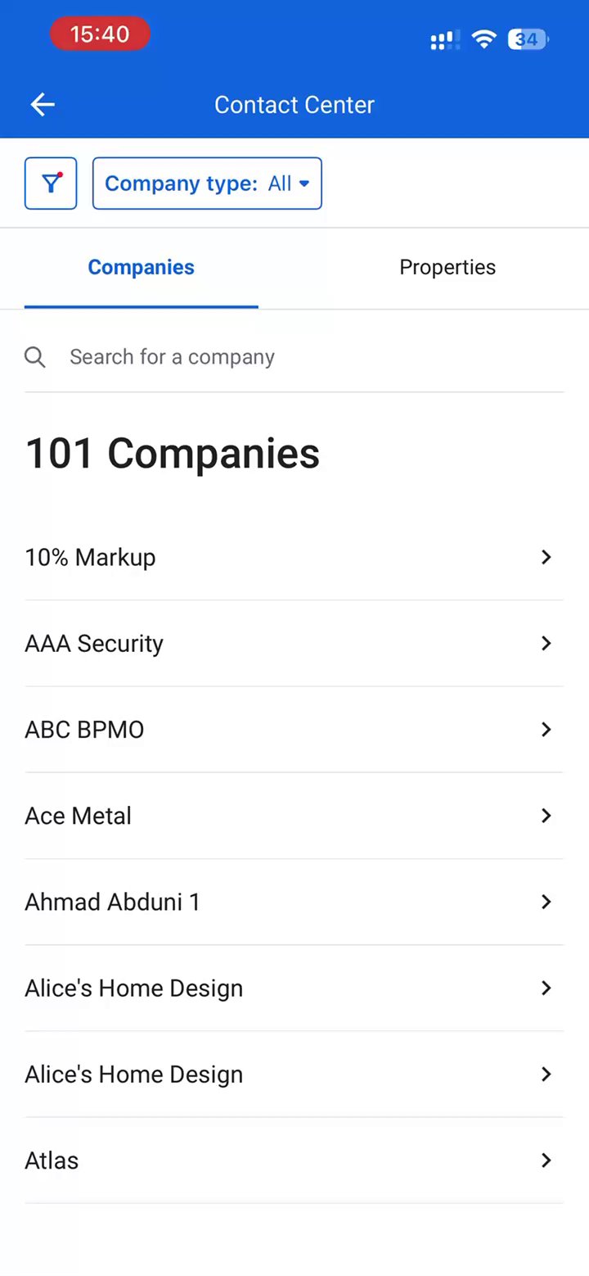The height and width of the screenshot is (1276, 589).
Task: Tap the Ahmad Abduni 1 chevron
Action: tap(546, 902)
